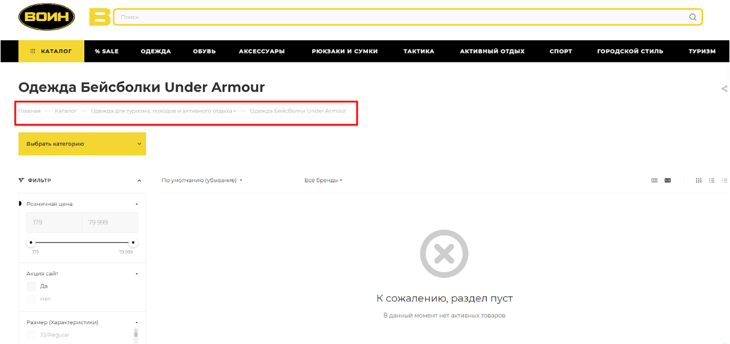The height and width of the screenshot is (344, 730).
Task: Open the СПОРТ menu item
Action: click(x=561, y=51)
